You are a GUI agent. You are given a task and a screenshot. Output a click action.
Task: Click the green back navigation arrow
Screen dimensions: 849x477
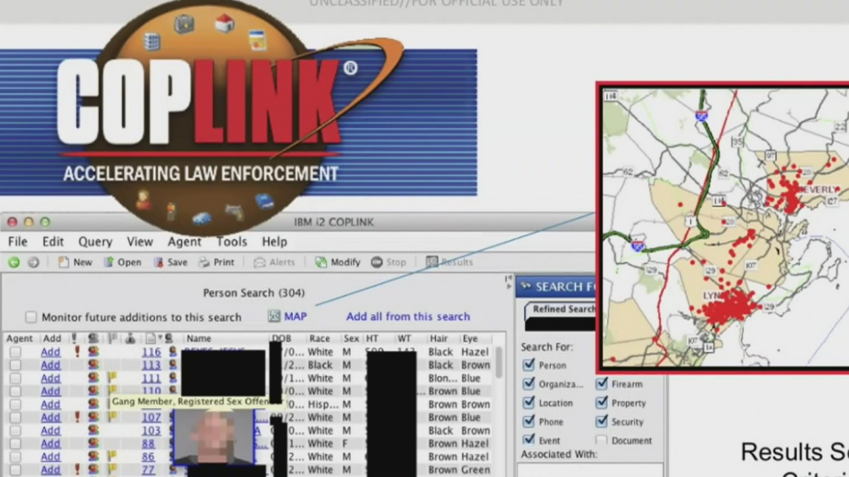point(14,262)
